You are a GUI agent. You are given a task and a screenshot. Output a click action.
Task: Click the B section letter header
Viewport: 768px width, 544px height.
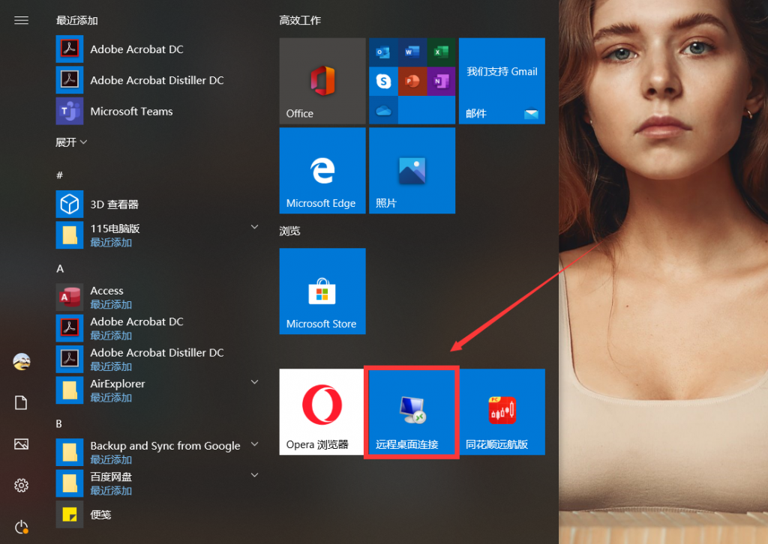point(58,423)
